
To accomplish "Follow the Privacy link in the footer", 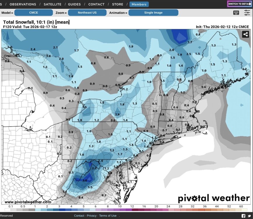I will 91,216.
